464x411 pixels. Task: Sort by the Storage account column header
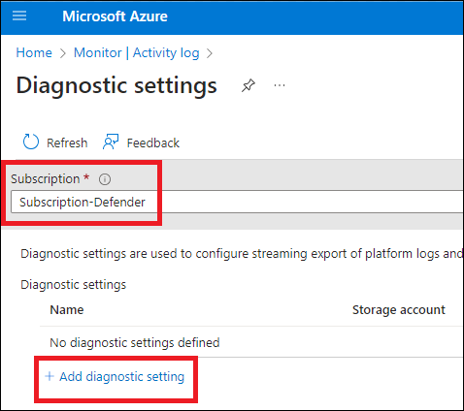[399, 310]
